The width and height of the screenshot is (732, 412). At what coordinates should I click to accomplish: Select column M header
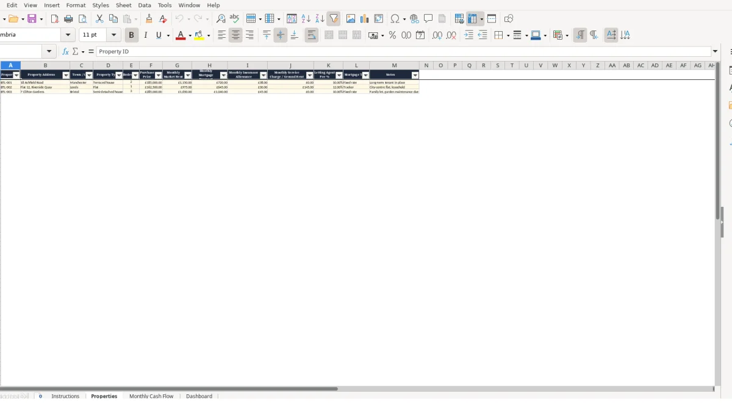(394, 65)
